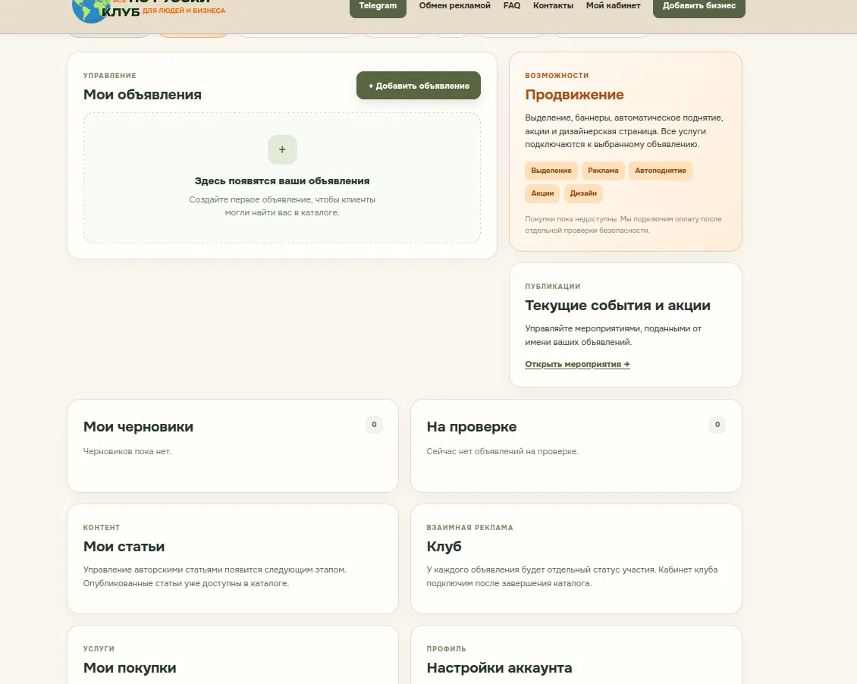The width and height of the screenshot is (857, 684).
Task: Click the Профиль label above Настройки аккаунта
Action: coord(446,649)
